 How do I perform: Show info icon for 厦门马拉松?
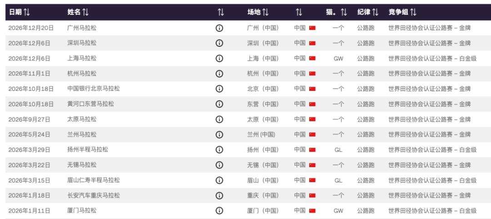pos(219,211)
